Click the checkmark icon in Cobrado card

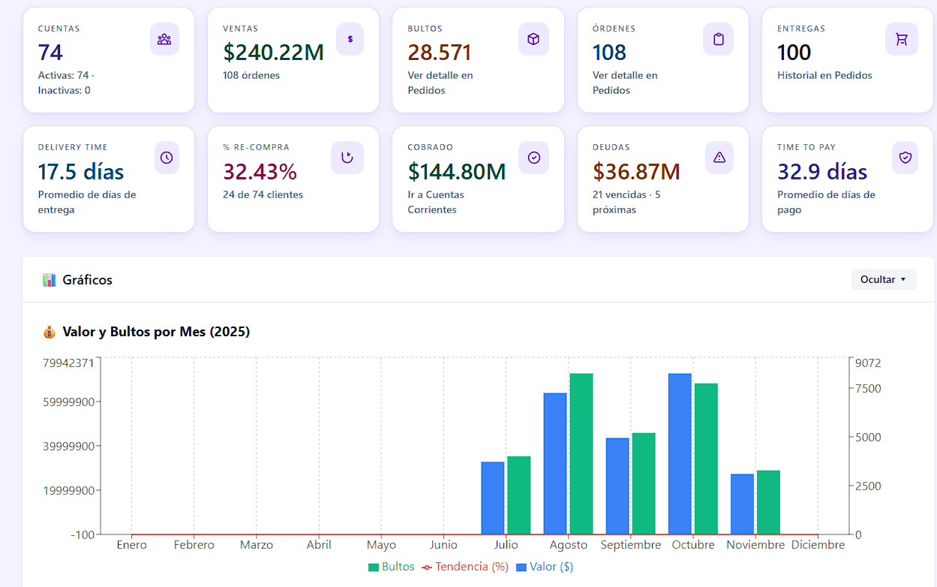tap(533, 158)
